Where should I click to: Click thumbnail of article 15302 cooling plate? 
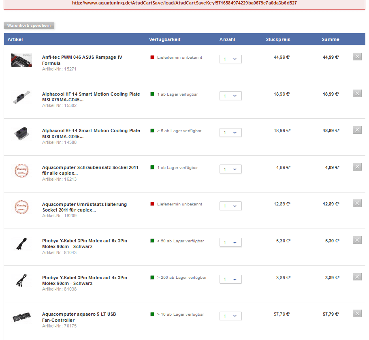pyautogui.click(x=21, y=97)
